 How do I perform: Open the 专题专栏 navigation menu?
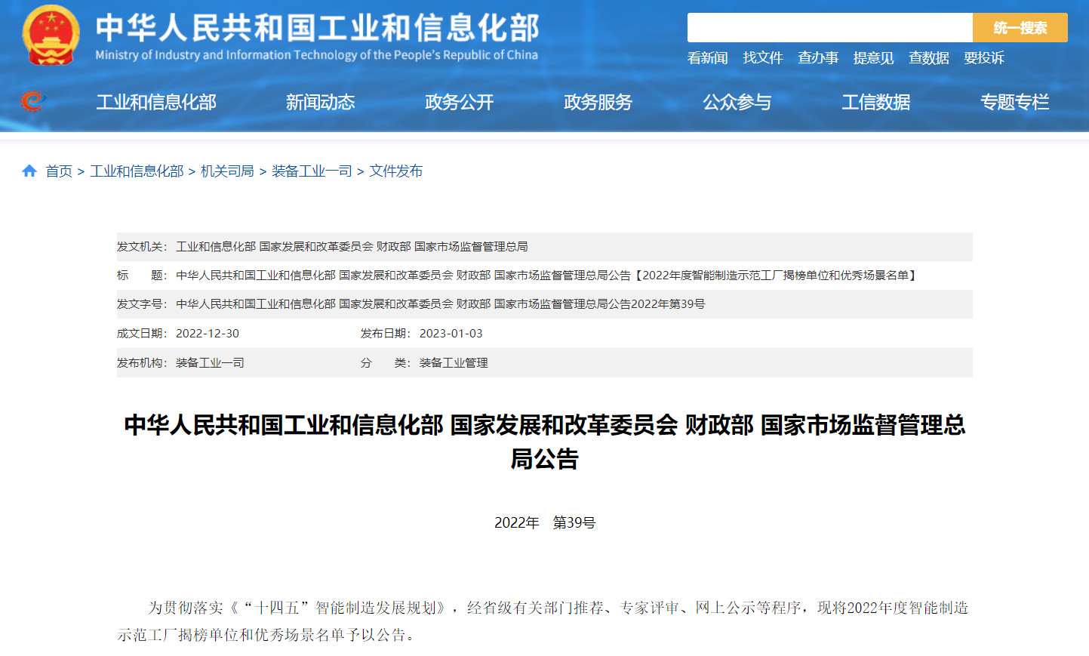click(x=1014, y=102)
